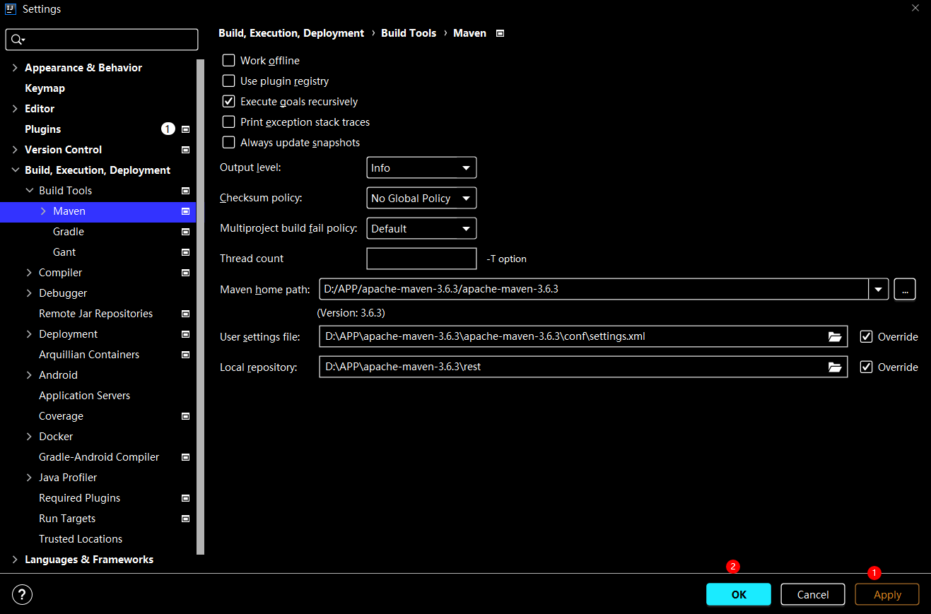The height and width of the screenshot is (614, 931).
Task: Click Build, Execution, Deployment in the breadcrumb
Action: click(291, 33)
